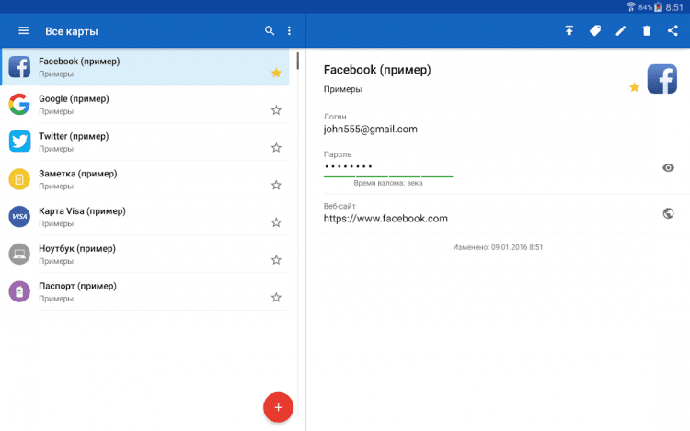Toggle favorite star for Google card
The image size is (690, 431).
(x=276, y=110)
